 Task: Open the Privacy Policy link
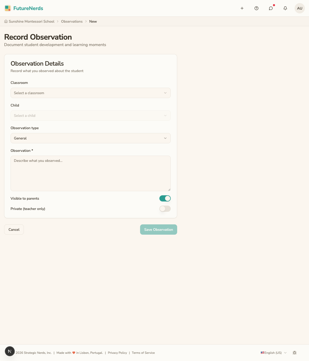(117, 353)
